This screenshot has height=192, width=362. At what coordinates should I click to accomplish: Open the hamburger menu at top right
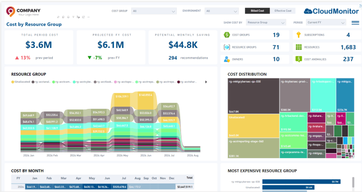pos(355,23)
